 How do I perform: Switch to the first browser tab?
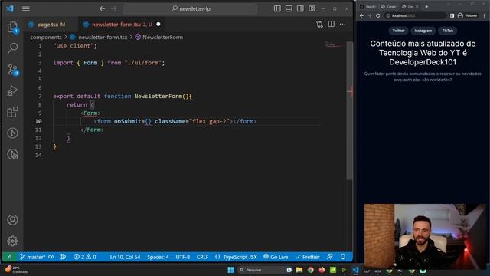pos(368,7)
